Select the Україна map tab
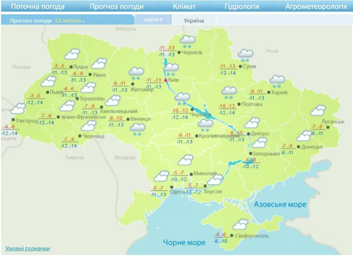353x256 pixels. 193,20
